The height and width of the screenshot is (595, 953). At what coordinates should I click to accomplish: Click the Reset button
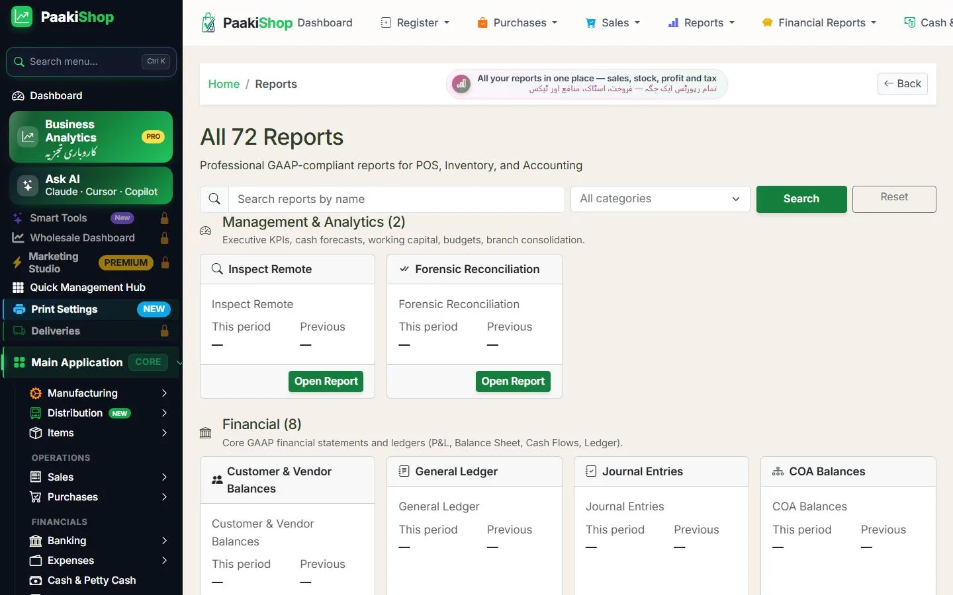[x=894, y=199]
